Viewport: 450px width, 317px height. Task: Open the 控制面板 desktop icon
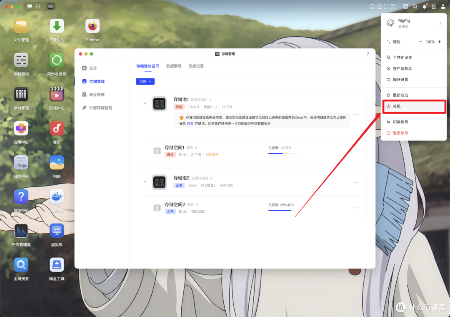21,60
